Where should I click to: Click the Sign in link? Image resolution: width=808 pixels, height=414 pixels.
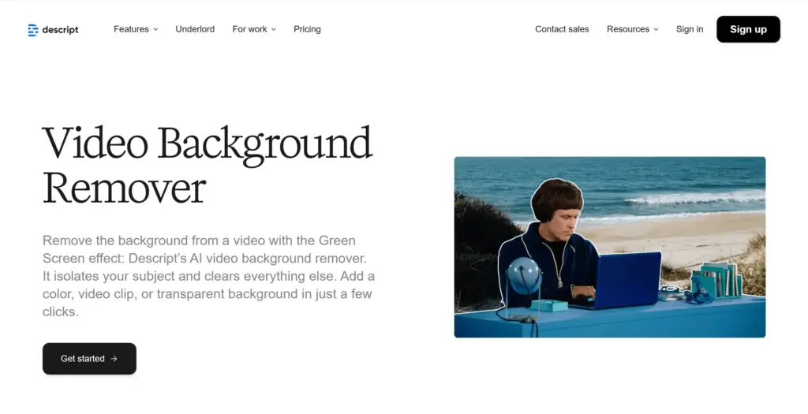(689, 29)
